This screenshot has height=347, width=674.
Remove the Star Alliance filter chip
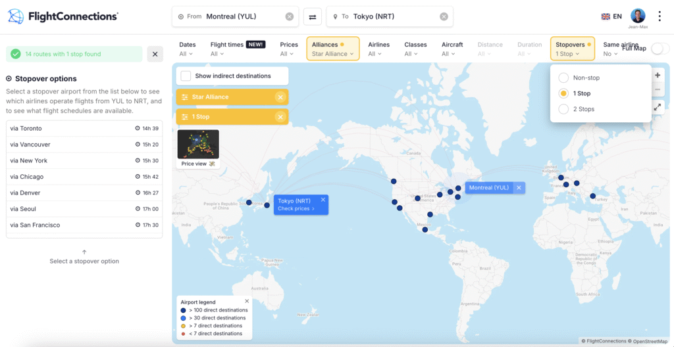click(x=280, y=97)
